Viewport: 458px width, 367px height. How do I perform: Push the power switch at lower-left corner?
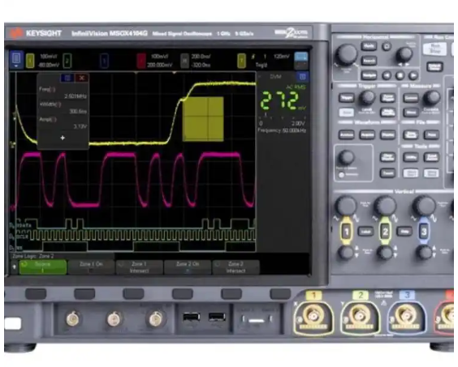tap(12, 323)
